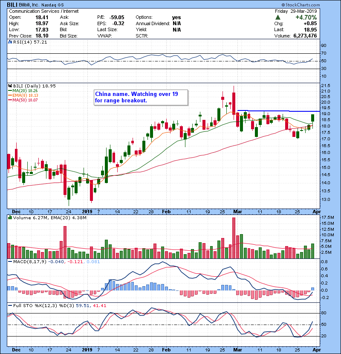Screen dimensions: 341x354
Task: Click the MACD(8,17,9) indicator label
Action: (30, 262)
